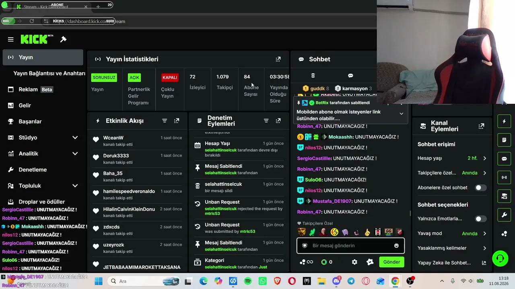Open the hamburger navigation menu
The height and width of the screenshot is (289, 515).
click(11, 39)
